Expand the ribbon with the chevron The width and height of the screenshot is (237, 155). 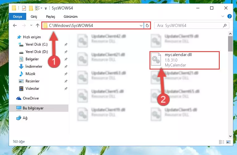(223, 16)
